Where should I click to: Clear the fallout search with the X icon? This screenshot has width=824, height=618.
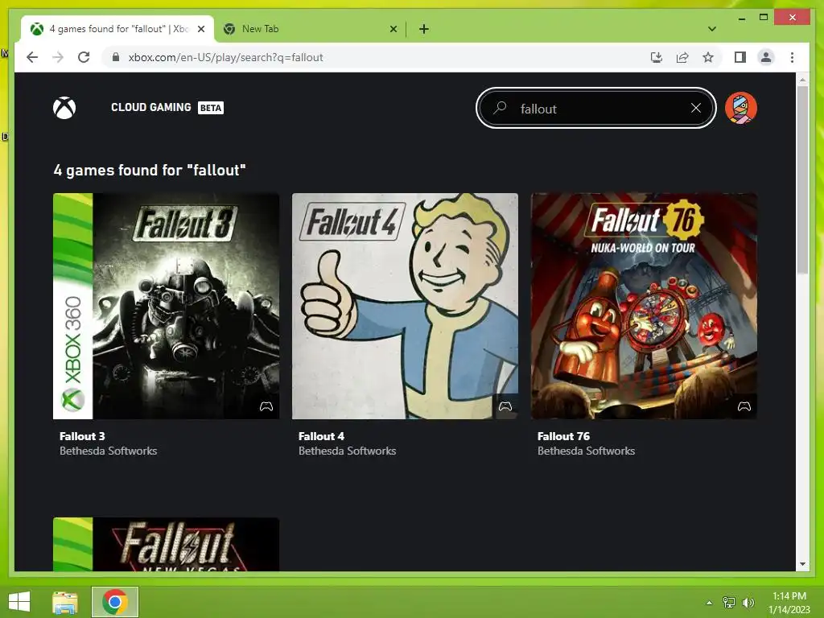click(x=696, y=109)
